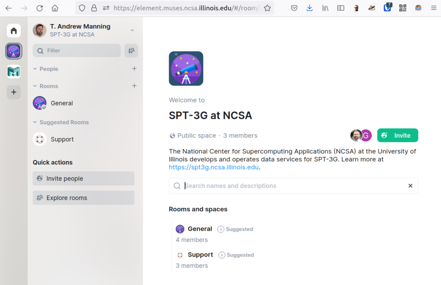Open site permissions icon in address bar
Screen dimensions: 441x285
click(106, 8)
